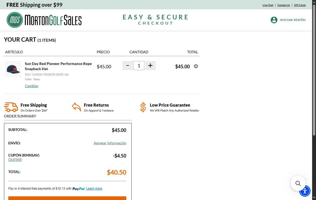Viewport: 316px width, 200px height.
Task: Open the navy hat product thumbnail
Action: 13,69
